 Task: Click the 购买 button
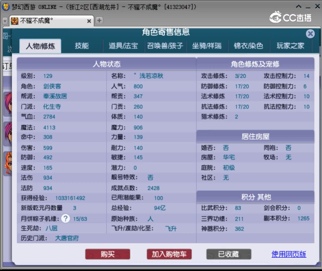[x=108, y=254]
